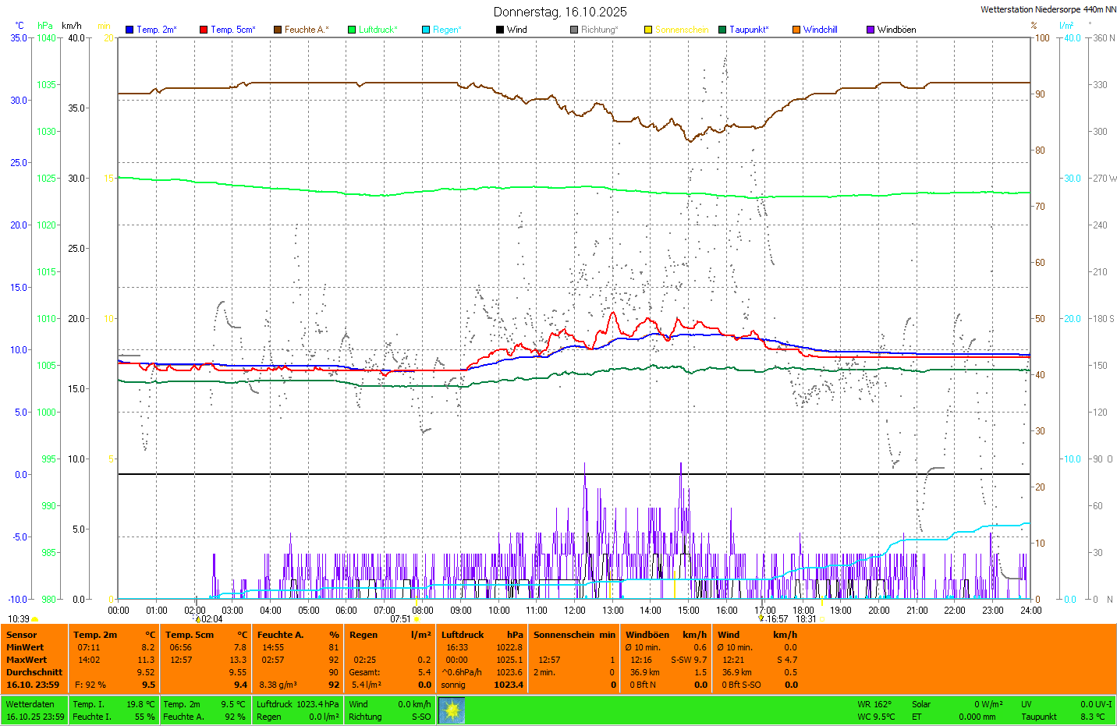Click the Wetterstation Niedersorpe 440m NN caption
Screen dimensions: 1117x726
click(x=1048, y=9)
